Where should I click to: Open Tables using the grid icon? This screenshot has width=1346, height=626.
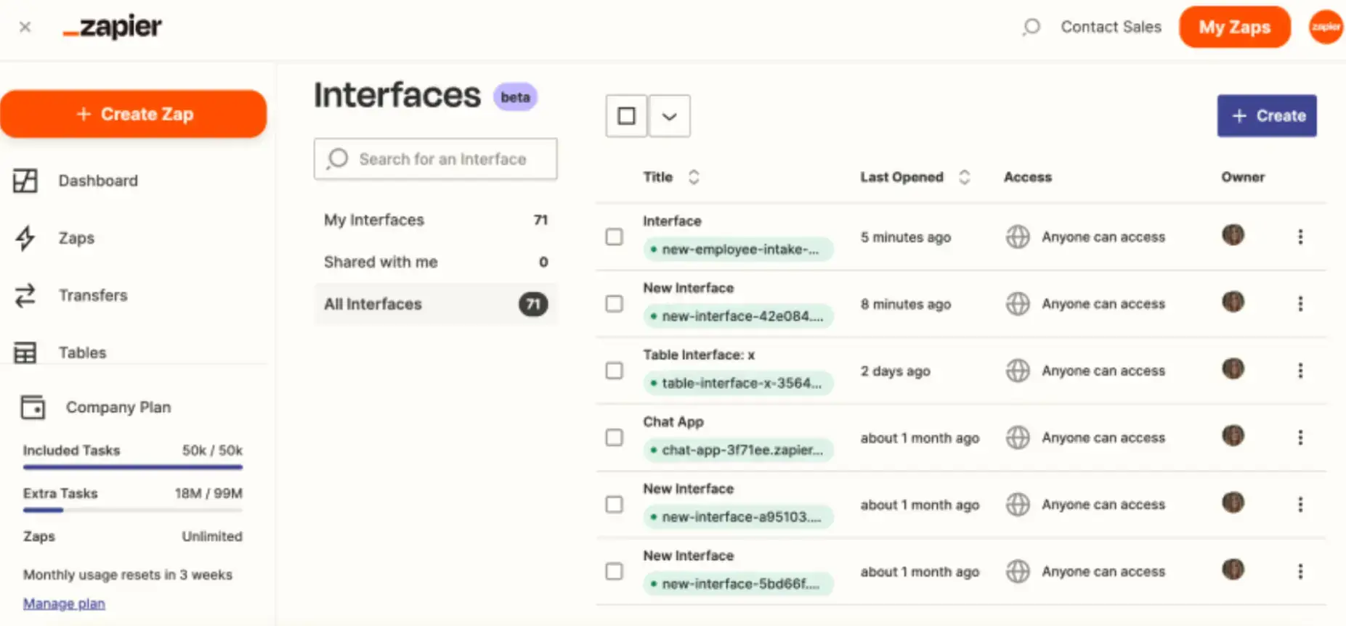pyautogui.click(x=25, y=353)
